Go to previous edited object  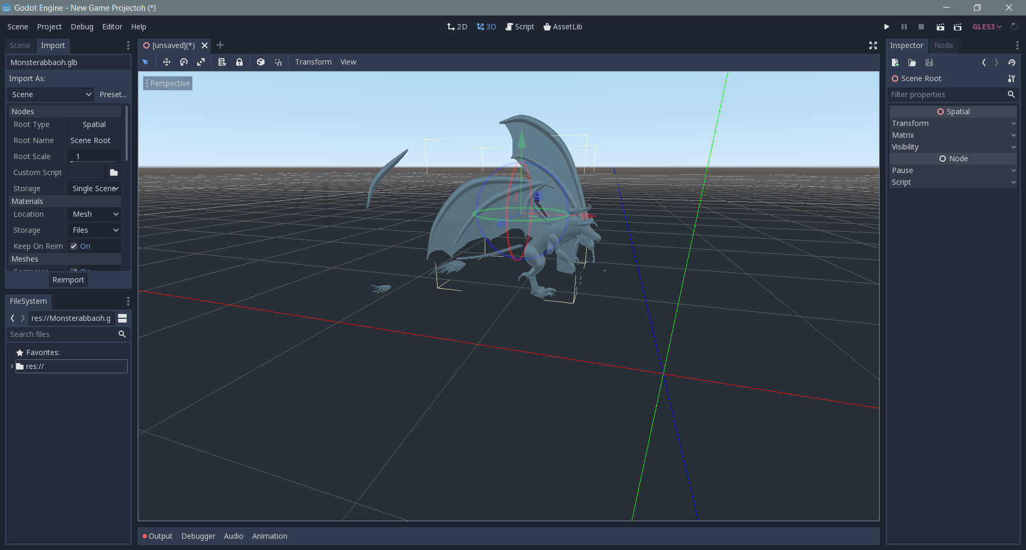[984, 62]
